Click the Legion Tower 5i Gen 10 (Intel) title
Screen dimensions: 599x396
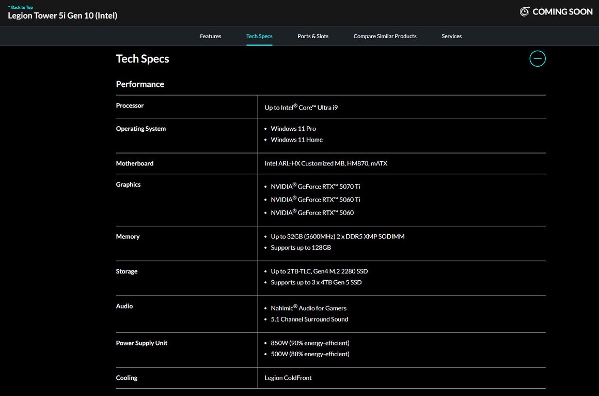tap(62, 16)
